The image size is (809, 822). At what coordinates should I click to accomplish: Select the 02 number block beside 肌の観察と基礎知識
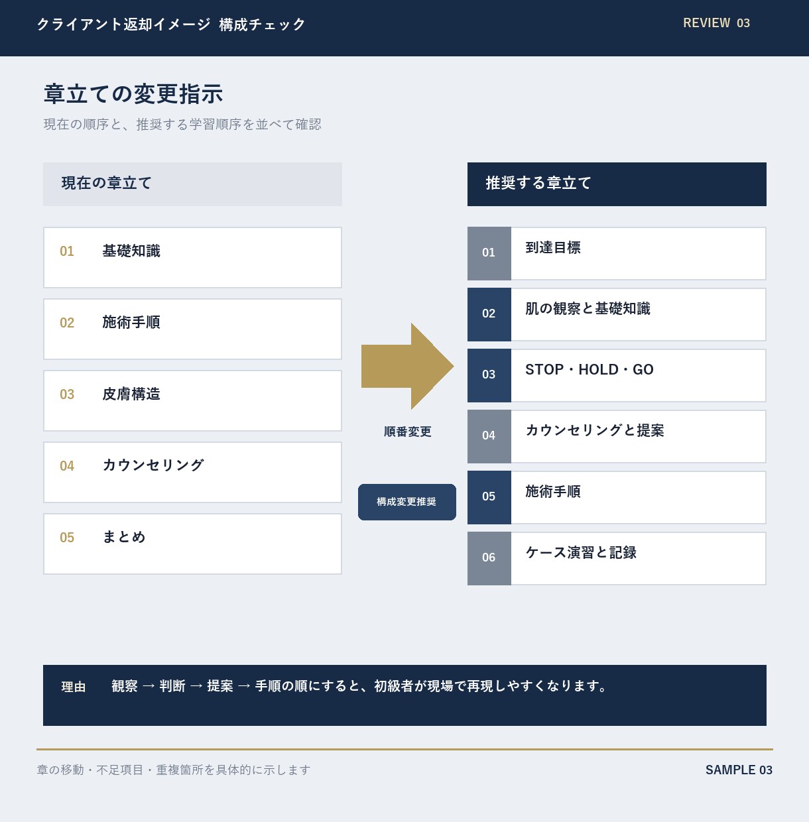coord(489,314)
